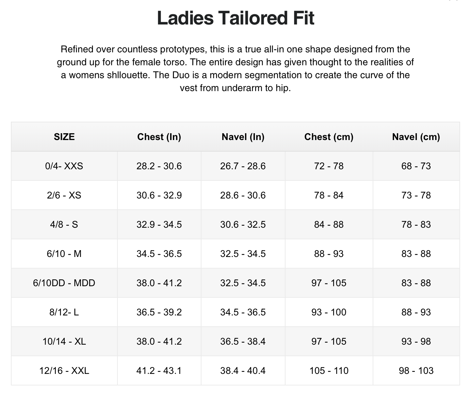
Task: Select the Chest (cm) column header
Action: click(329, 137)
